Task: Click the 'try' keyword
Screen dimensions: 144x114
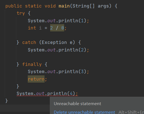Action: [21, 13]
